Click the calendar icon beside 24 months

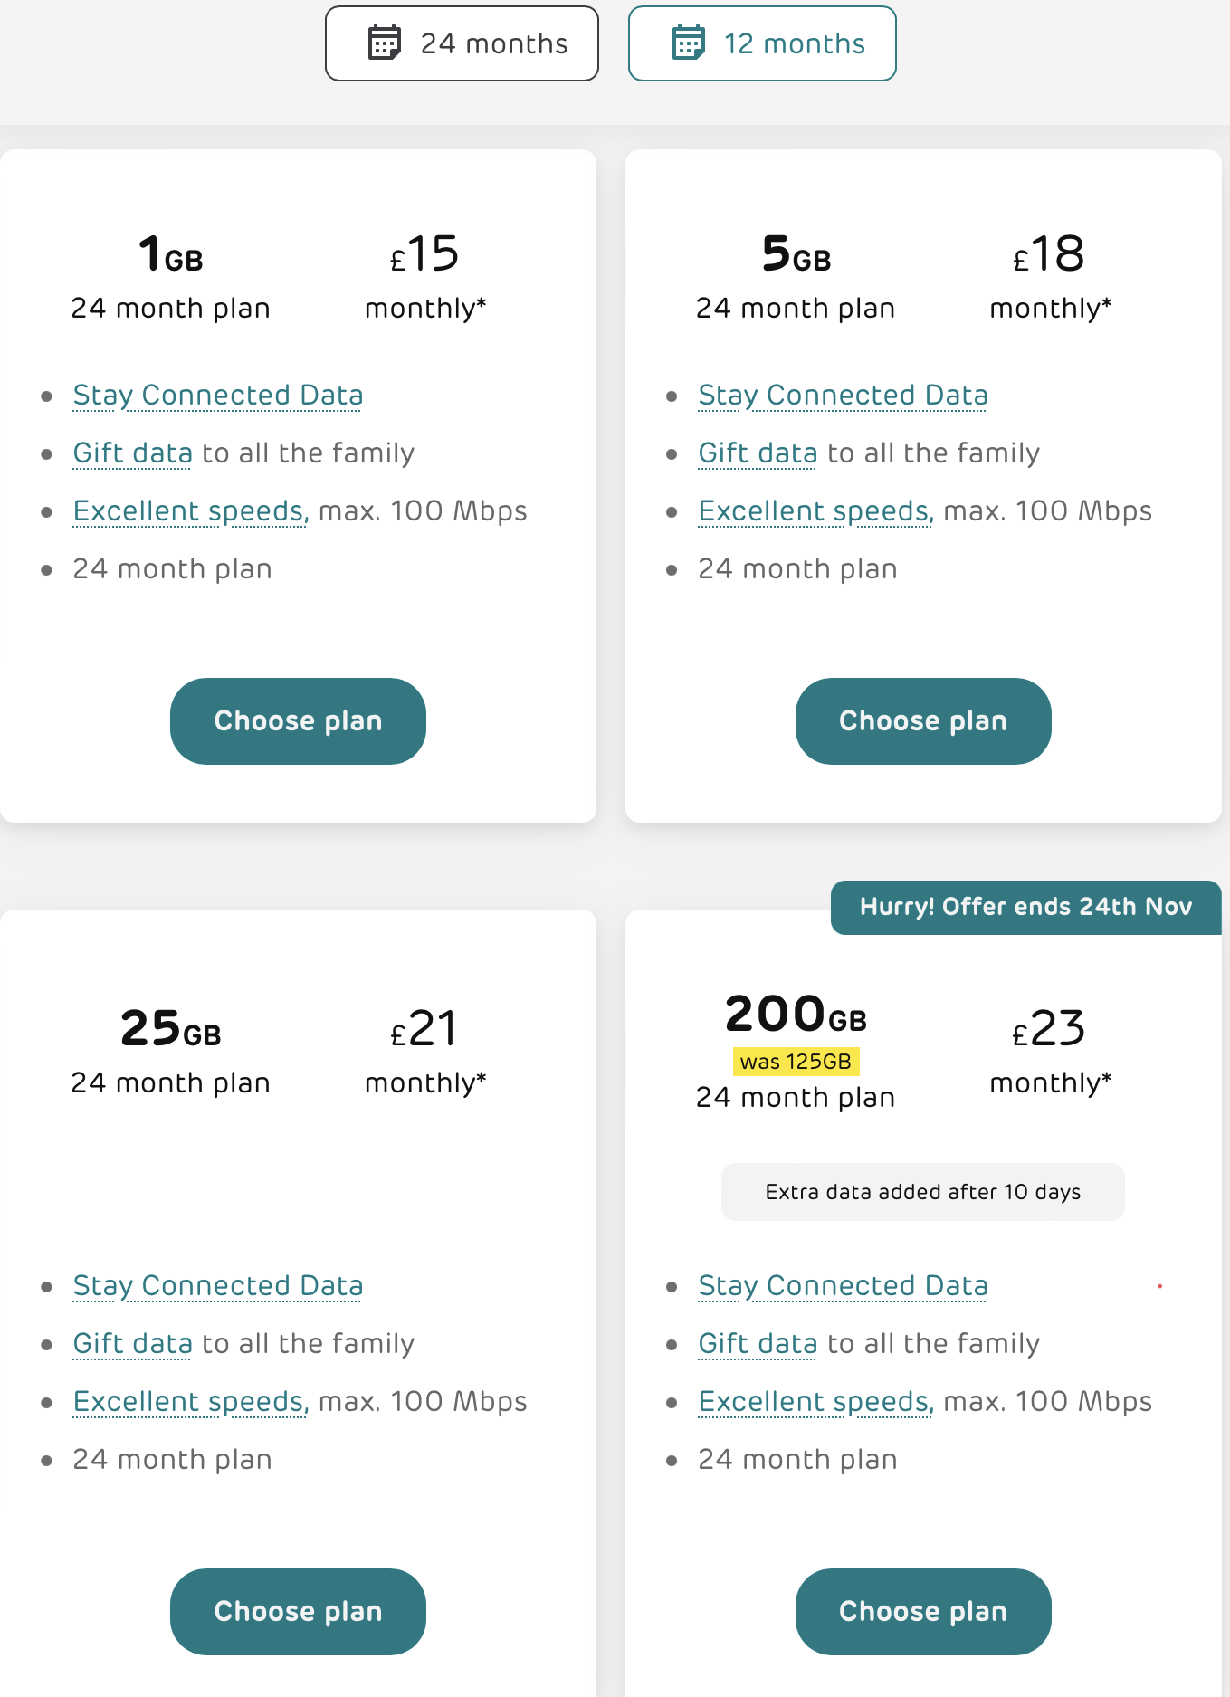point(385,43)
